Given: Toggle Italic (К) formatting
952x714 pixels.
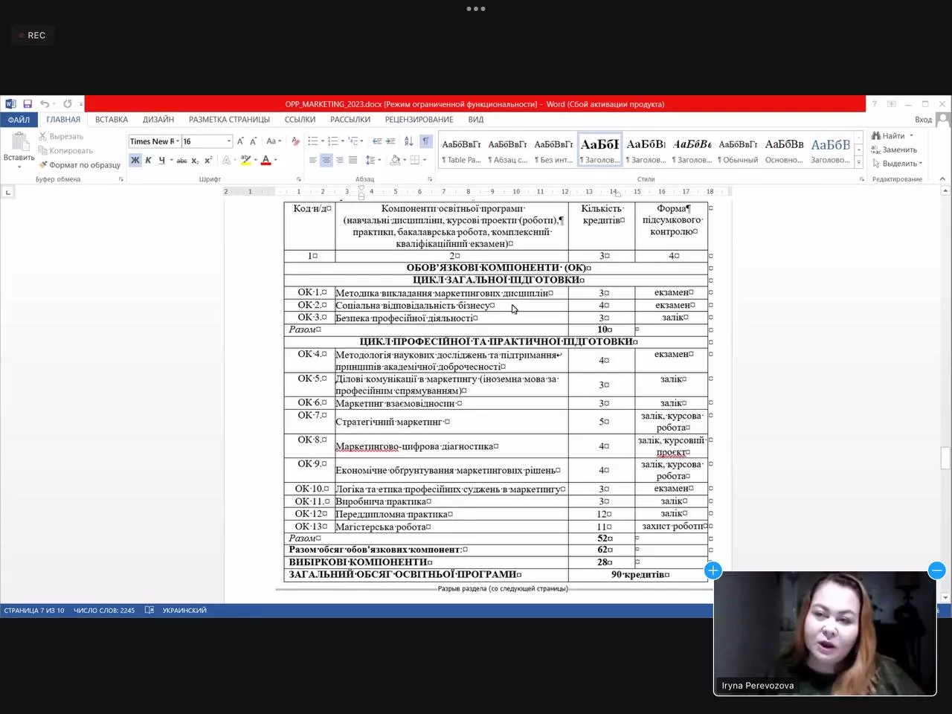Looking at the screenshot, I should pyautogui.click(x=148, y=160).
